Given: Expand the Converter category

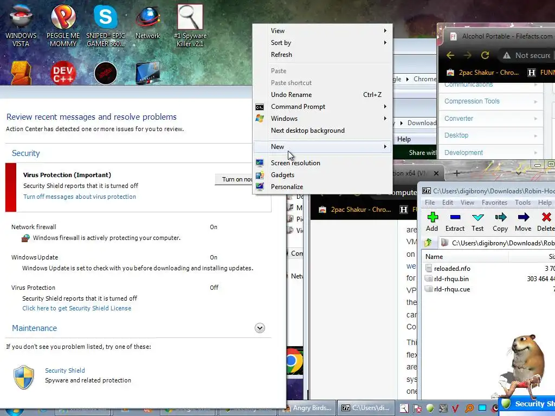Looking at the screenshot, I should (x=491, y=119).
